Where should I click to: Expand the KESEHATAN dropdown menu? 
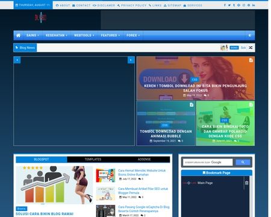pyautogui.click(x=57, y=36)
